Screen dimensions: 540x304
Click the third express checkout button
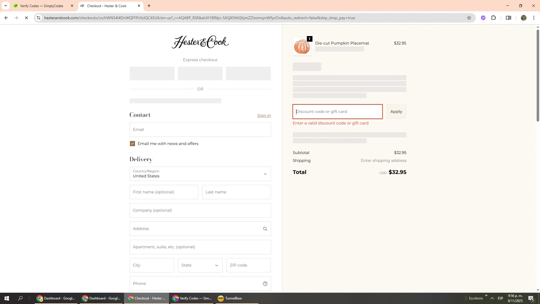(248, 73)
